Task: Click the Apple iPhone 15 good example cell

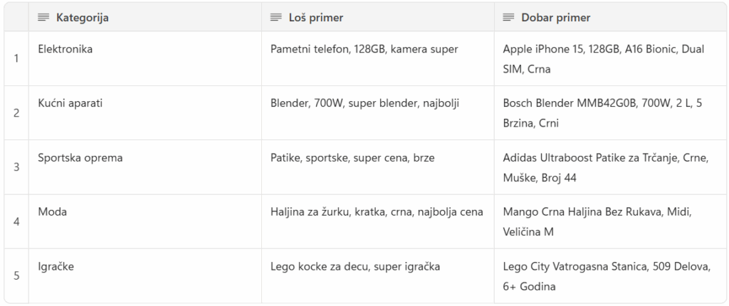Action: 610,58
